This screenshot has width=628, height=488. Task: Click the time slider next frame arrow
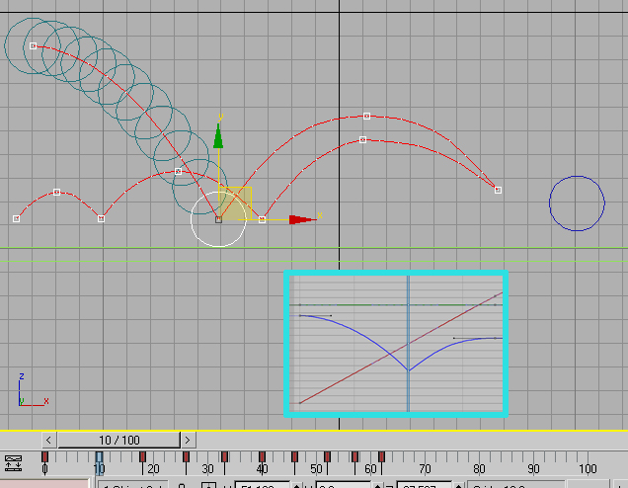point(188,440)
